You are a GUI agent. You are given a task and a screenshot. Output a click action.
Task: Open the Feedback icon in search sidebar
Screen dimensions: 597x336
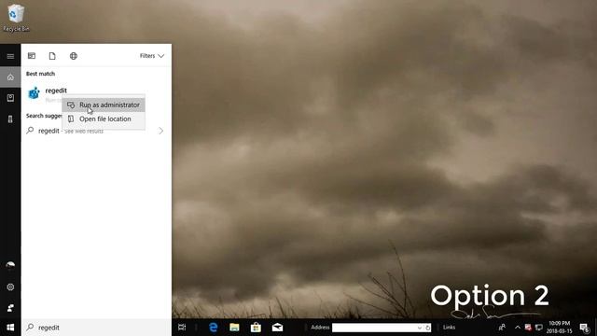(10, 308)
